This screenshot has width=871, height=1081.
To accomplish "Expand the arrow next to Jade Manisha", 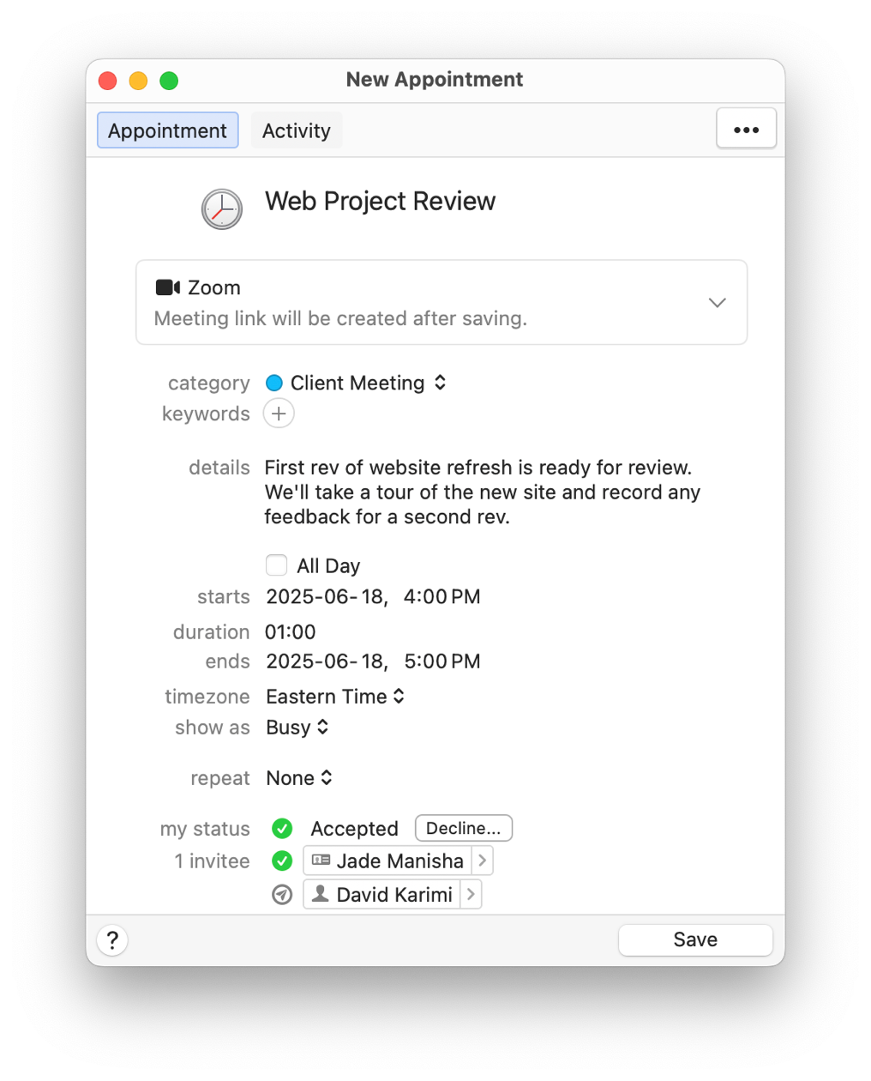I will [x=483, y=861].
